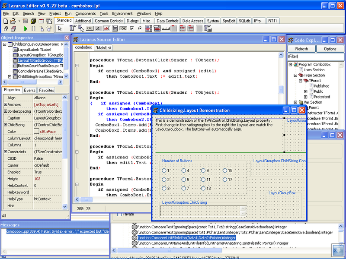The image size is (346, 259).
Task: Click the Pause toolbar icon
Action: tap(34, 28)
